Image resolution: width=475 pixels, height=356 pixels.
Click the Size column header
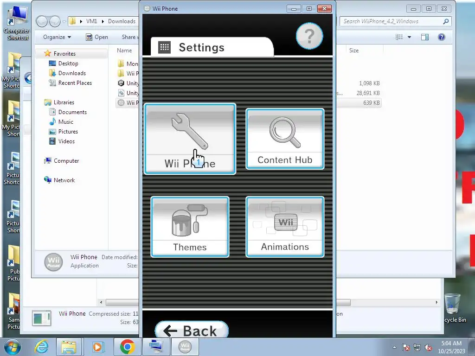[x=354, y=51]
